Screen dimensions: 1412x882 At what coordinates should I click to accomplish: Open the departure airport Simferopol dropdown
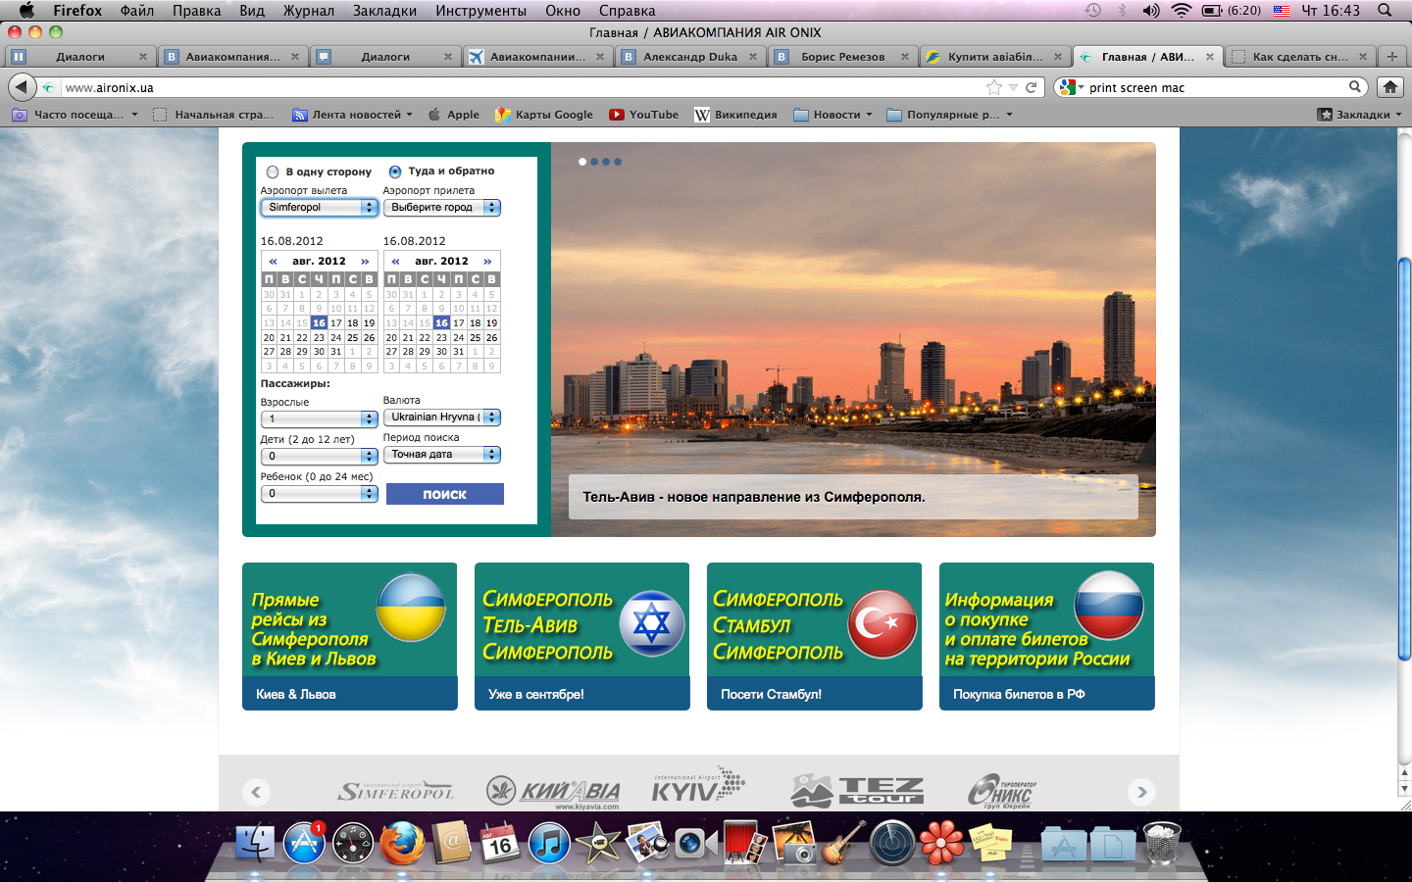[319, 208]
